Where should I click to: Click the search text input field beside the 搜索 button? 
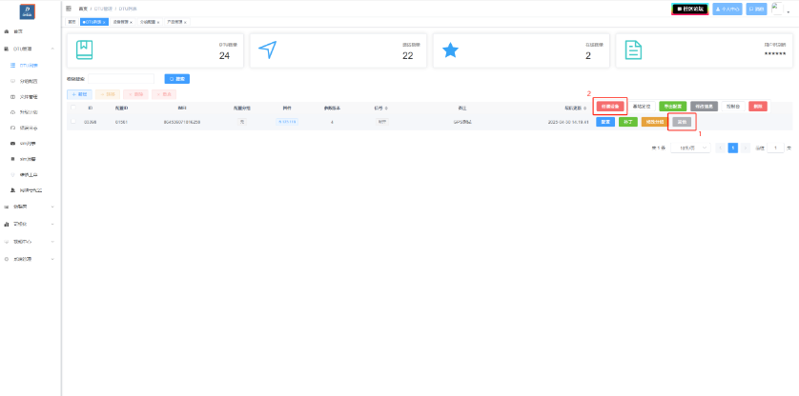(x=121, y=79)
